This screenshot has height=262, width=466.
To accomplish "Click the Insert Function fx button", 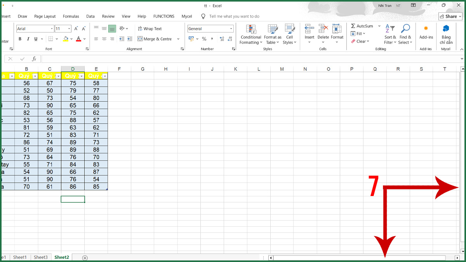I will pos(34,59).
